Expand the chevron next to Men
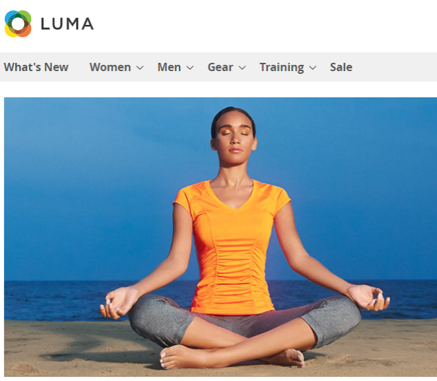 point(190,68)
